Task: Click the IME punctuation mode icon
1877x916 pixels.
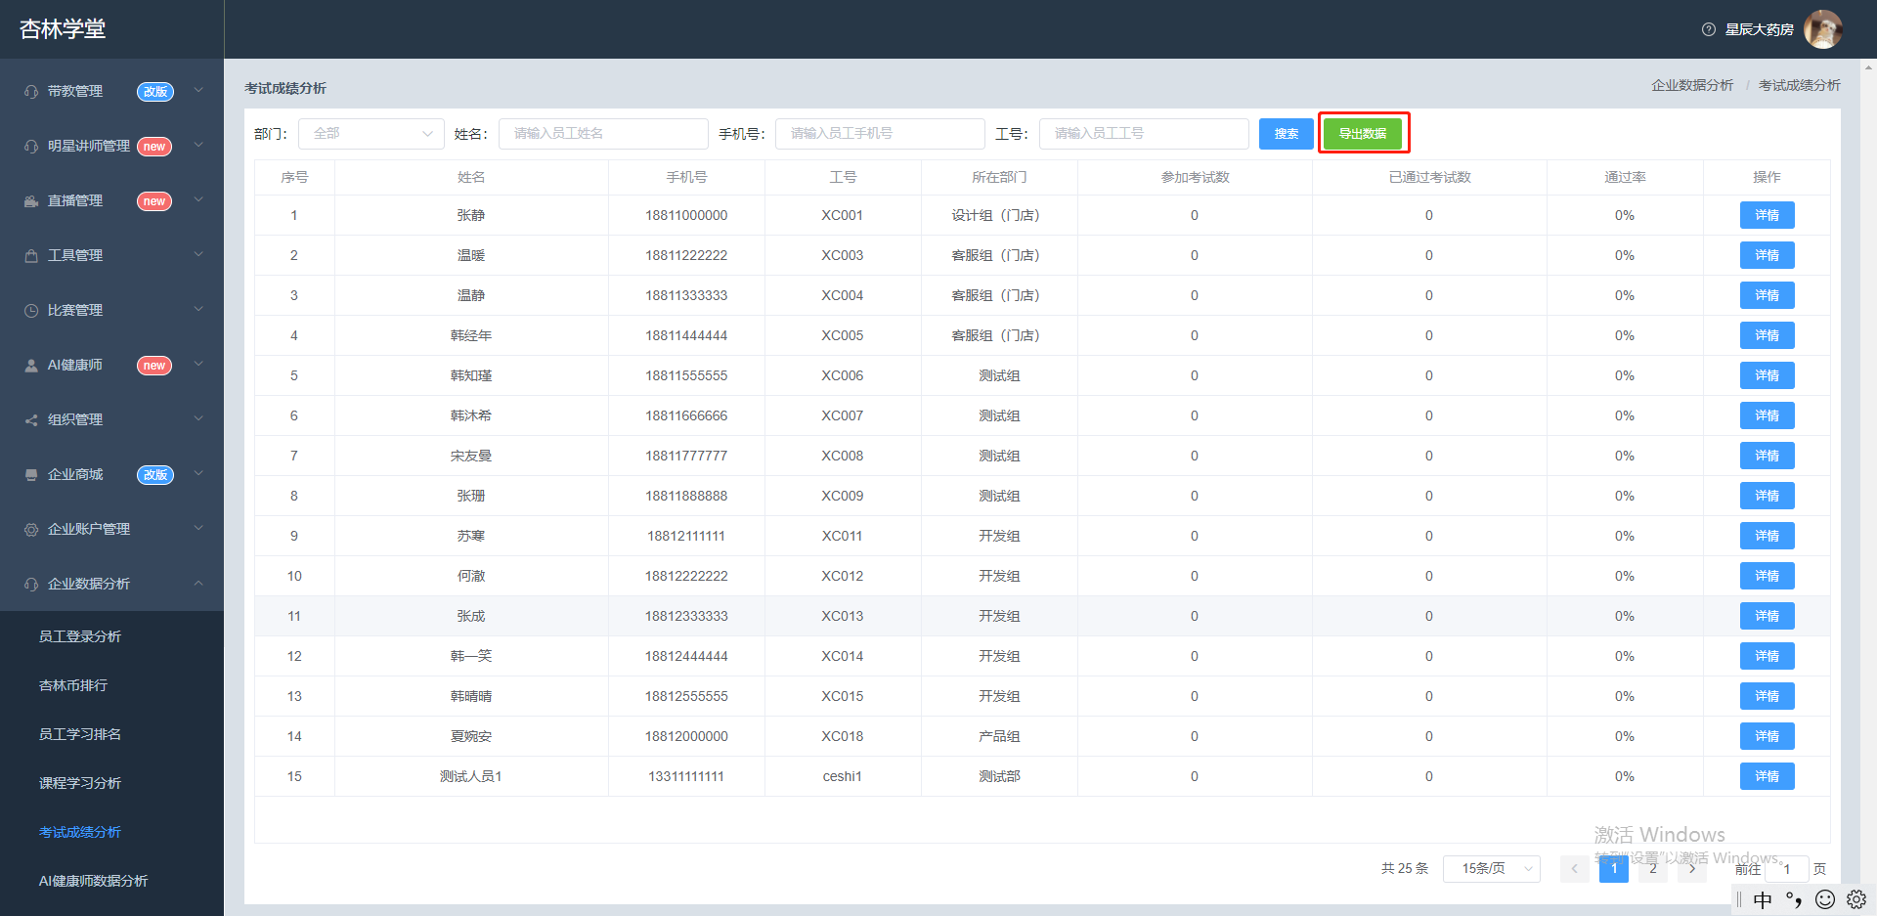Action: [x=1794, y=899]
